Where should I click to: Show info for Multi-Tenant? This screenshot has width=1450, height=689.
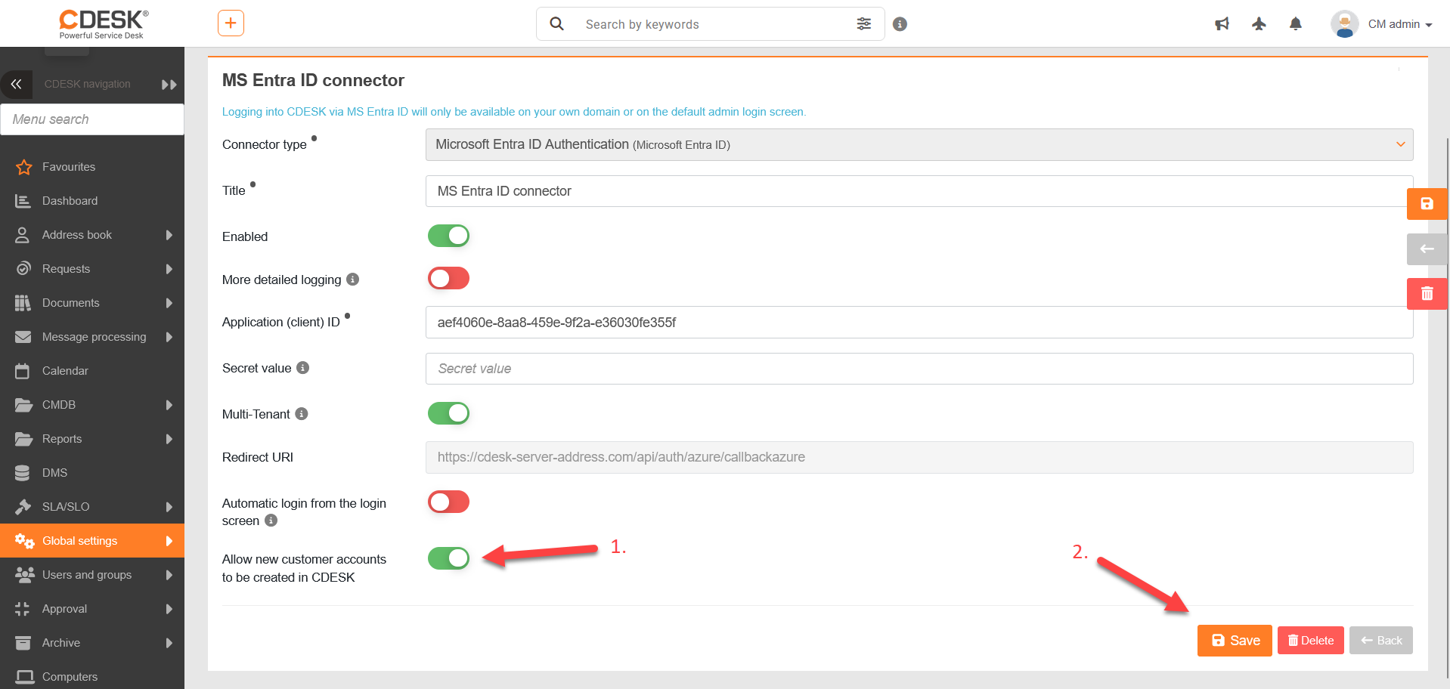pos(301,414)
